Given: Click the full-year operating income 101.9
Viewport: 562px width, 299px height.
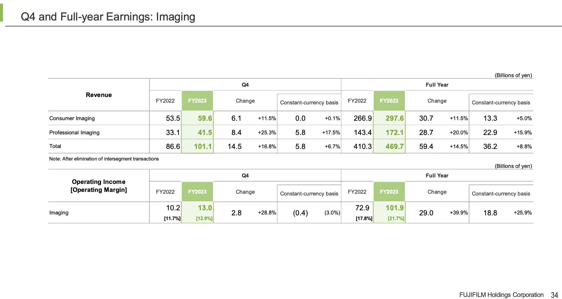Looking at the screenshot, I should pyautogui.click(x=394, y=208).
